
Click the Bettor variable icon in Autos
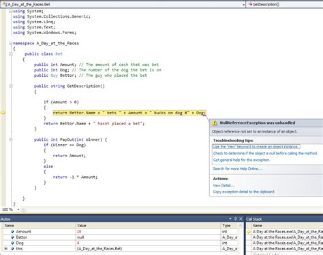[x=12, y=237]
